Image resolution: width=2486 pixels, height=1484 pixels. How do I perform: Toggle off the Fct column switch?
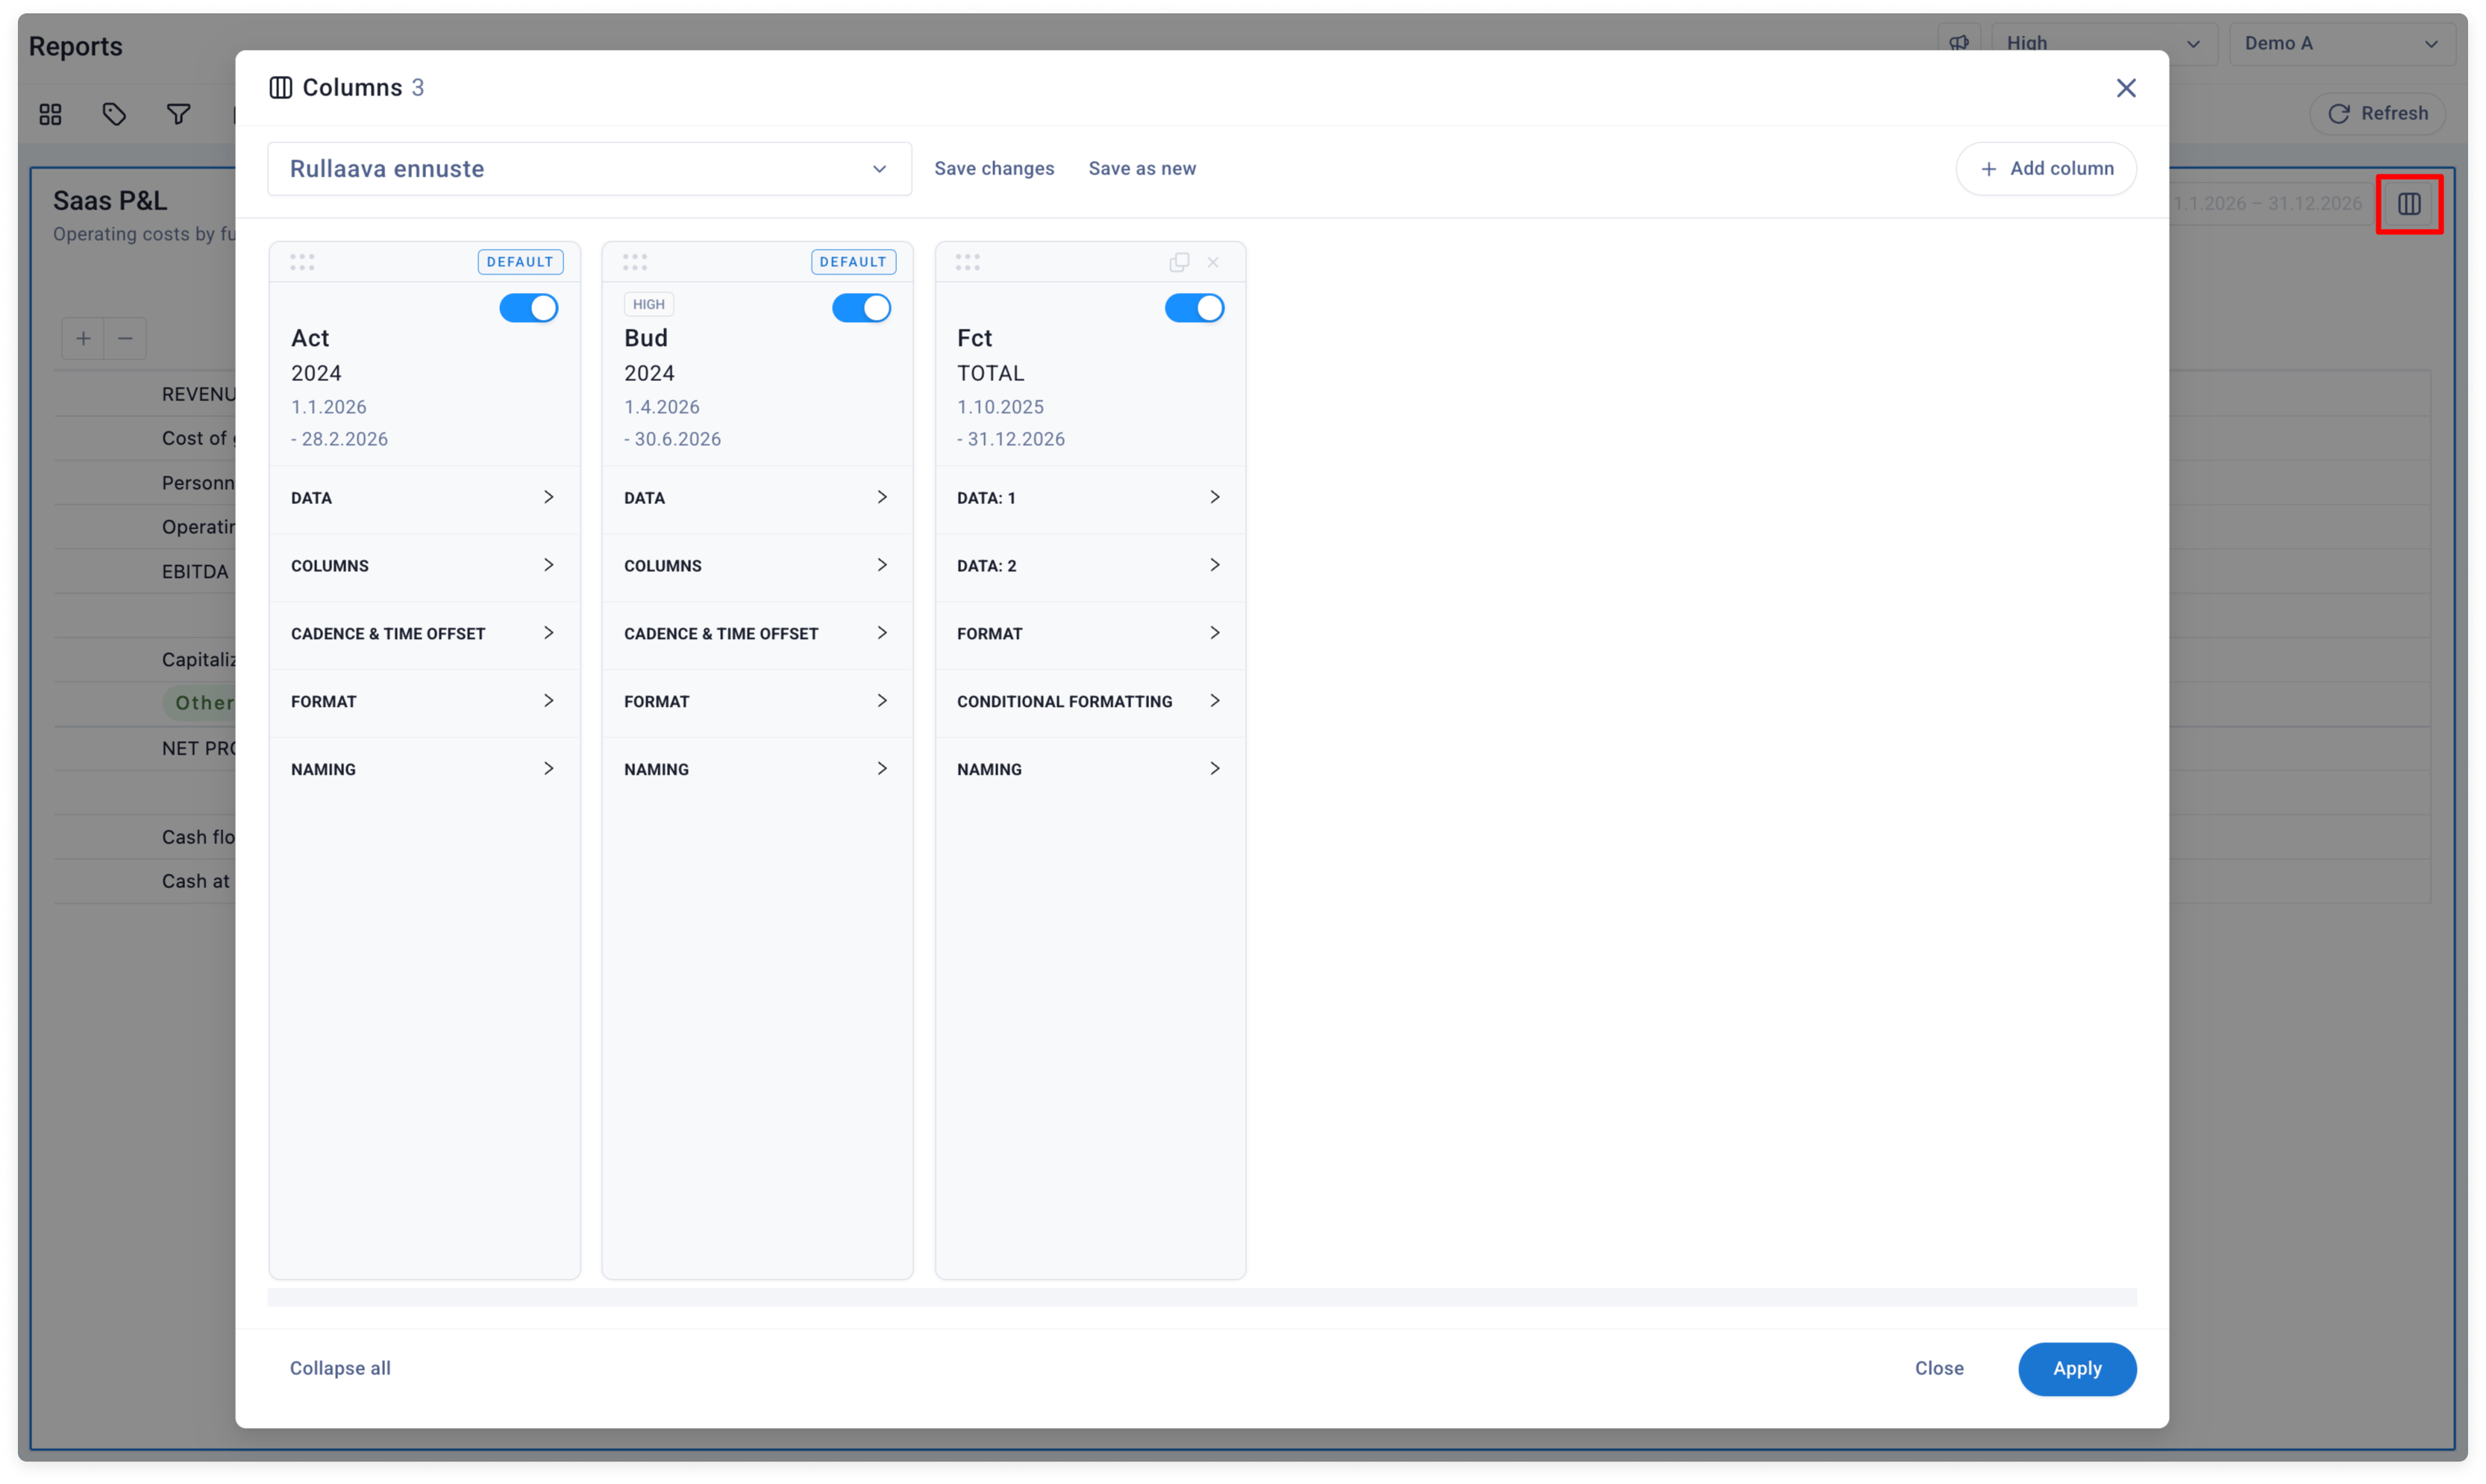click(x=1194, y=308)
